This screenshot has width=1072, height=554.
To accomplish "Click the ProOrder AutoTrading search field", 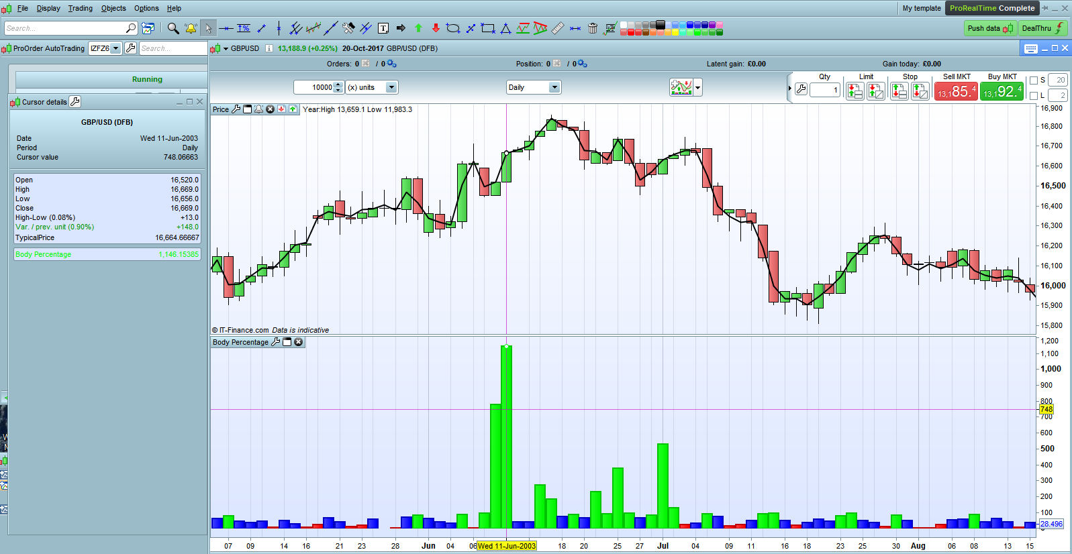I will [x=173, y=48].
